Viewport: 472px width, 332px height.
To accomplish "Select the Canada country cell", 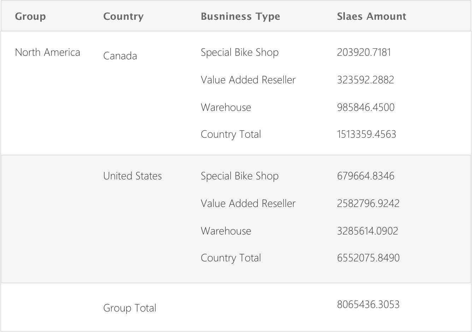I will (120, 56).
